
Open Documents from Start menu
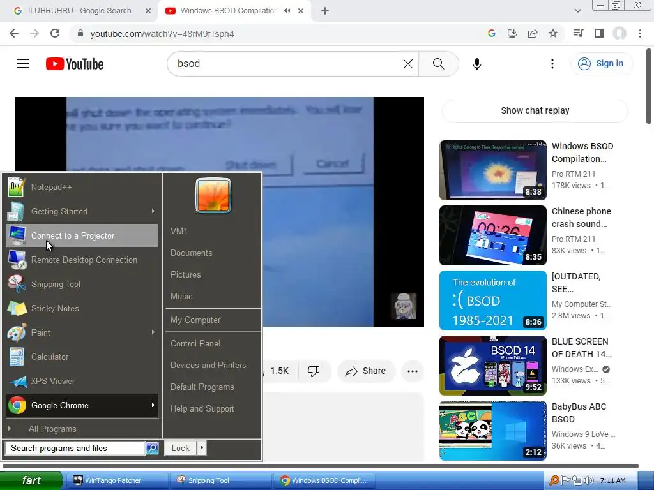tap(191, 253)
